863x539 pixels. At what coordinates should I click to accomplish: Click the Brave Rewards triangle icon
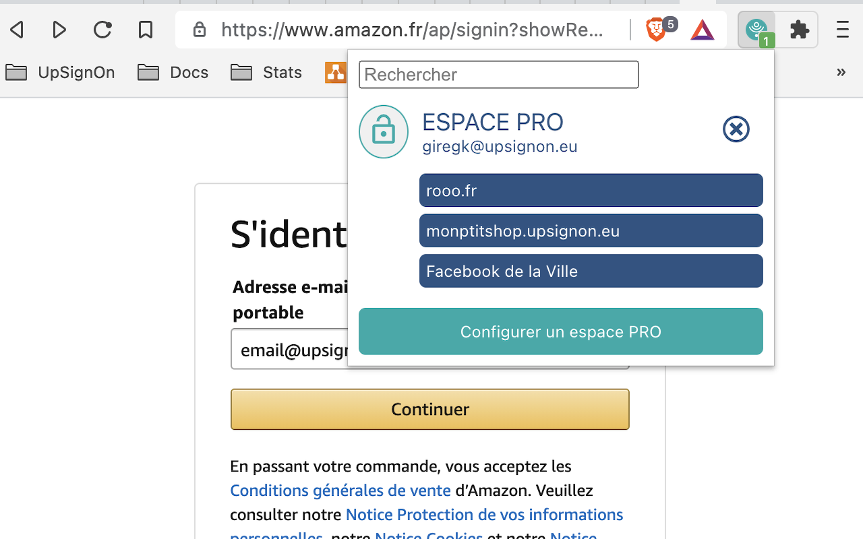tap(702, 30)
